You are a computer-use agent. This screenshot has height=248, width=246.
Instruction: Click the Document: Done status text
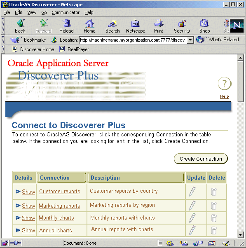click(80, 243)
